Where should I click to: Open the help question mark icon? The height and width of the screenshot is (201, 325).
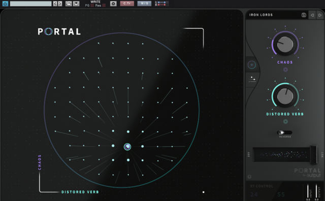click(x=249, y=177)
